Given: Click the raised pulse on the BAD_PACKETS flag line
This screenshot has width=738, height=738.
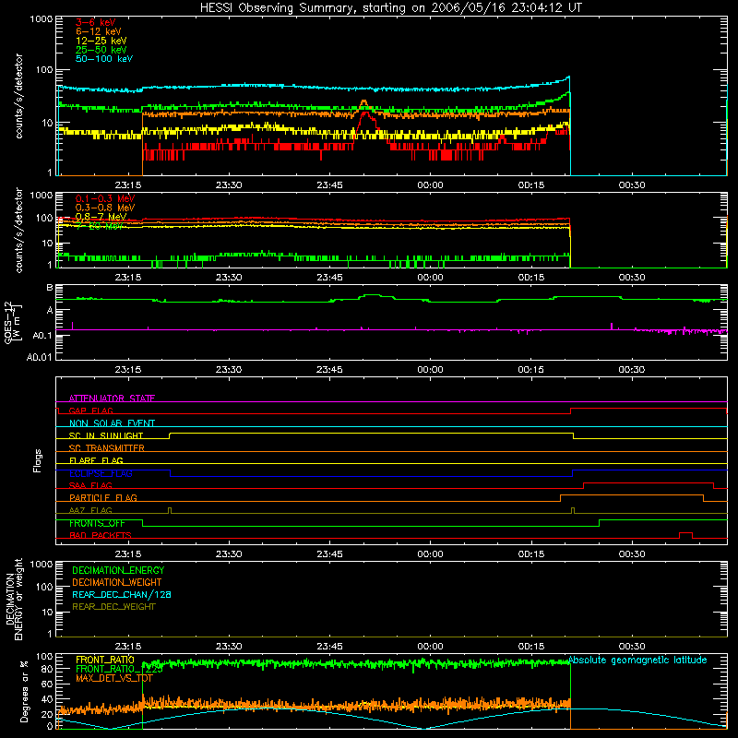Looking at the screenshot, I should point(685,535).
